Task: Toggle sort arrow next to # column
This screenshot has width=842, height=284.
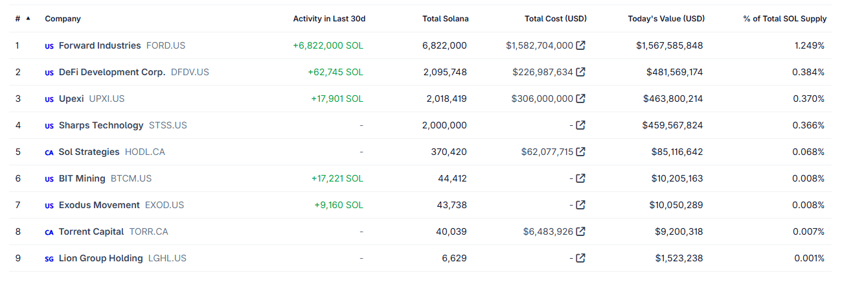Action: tap(28, 18)
